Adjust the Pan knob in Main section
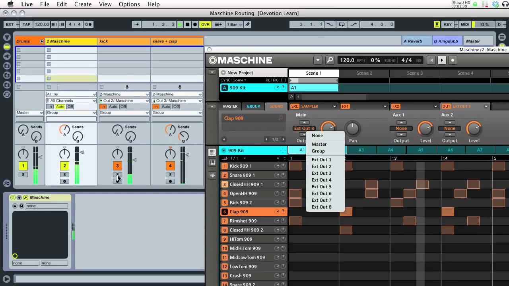Viewport: 509px width, 286px height. [353, 128]
